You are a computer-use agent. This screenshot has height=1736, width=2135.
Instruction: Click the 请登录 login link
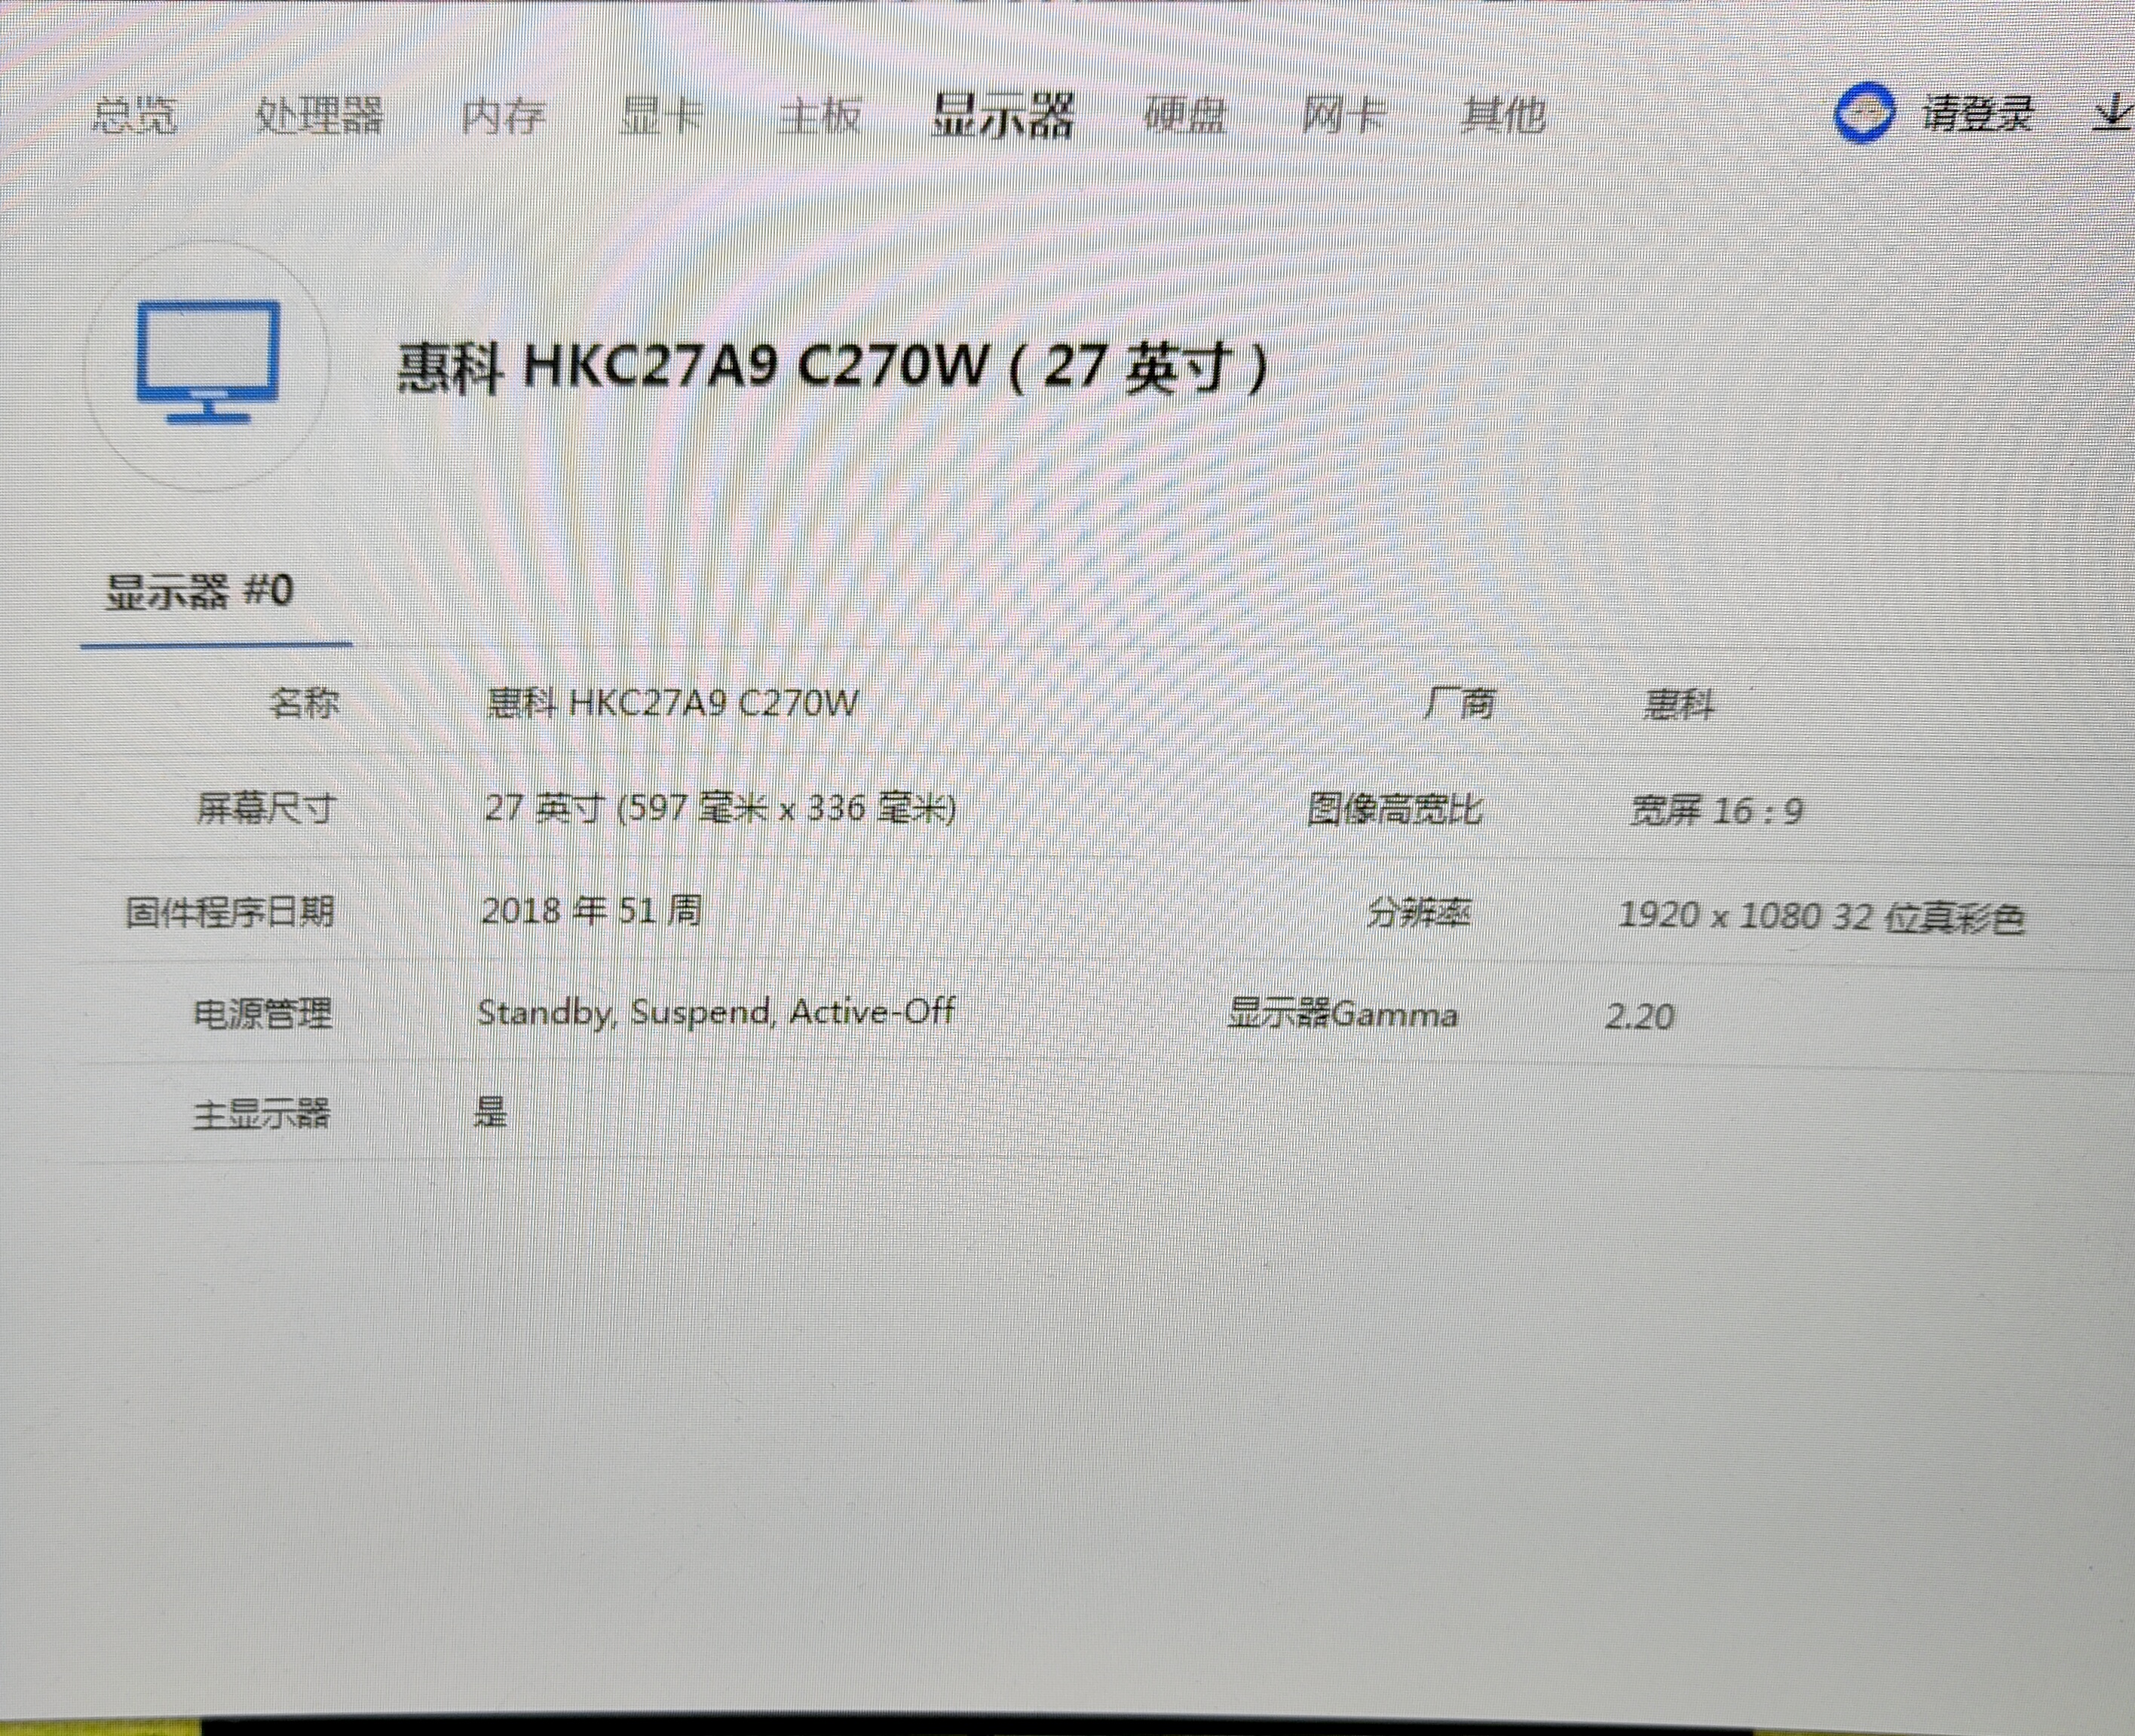point(1978,114)
